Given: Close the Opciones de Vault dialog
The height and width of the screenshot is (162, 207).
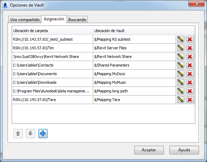Looking at the screenshot, I should 197,3.
